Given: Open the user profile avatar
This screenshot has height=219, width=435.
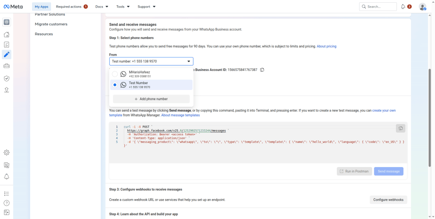Looking at the screenshot, I should click(x=422, y=7).
